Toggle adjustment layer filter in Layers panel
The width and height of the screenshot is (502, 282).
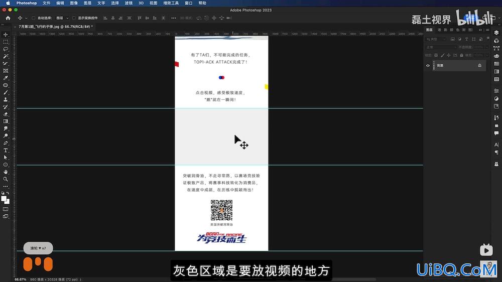pyautogui.click(x=460, y=39)
